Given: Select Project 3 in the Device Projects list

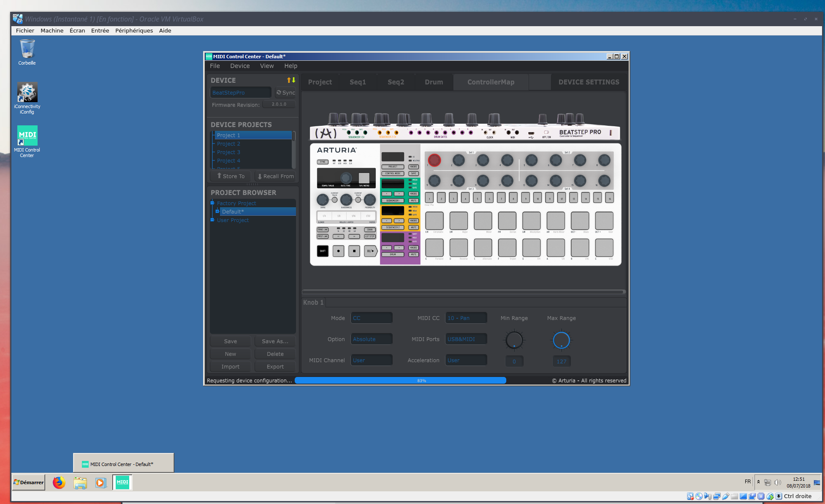Looking at the screenshot, I should pyautogui.click(x=228, y=152).
